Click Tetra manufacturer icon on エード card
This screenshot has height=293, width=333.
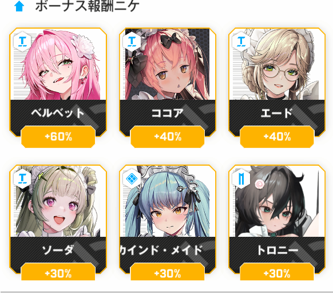[241, 41]
